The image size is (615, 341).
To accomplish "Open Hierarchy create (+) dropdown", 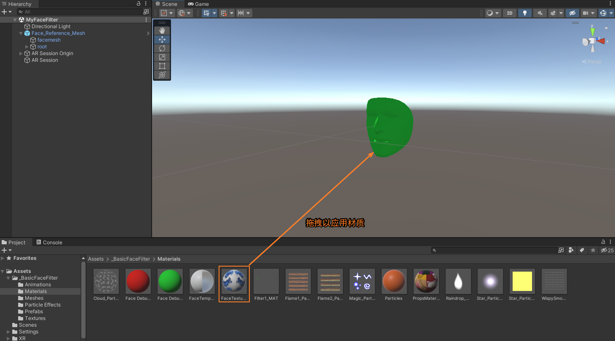I will (6, 12).
